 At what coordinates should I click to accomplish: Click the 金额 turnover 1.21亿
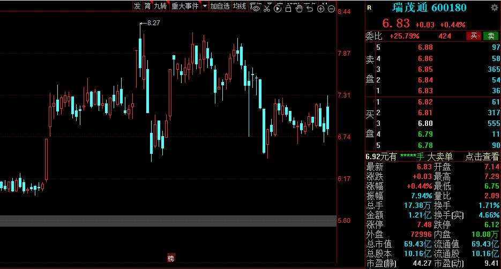tap(420, 215)
